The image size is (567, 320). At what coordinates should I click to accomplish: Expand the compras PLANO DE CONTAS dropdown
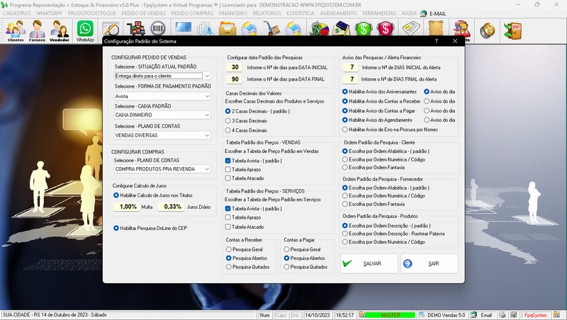[x=207, y=169]
